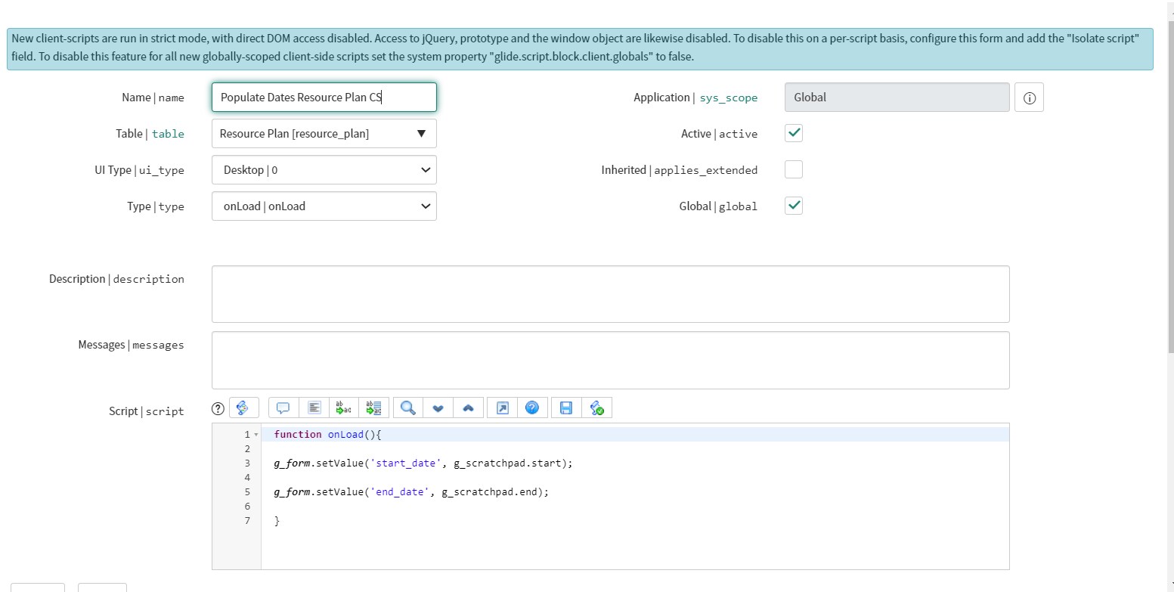Click the replace all icon
Viewport: 1174px width, 592px height.
tap(373, 408)
